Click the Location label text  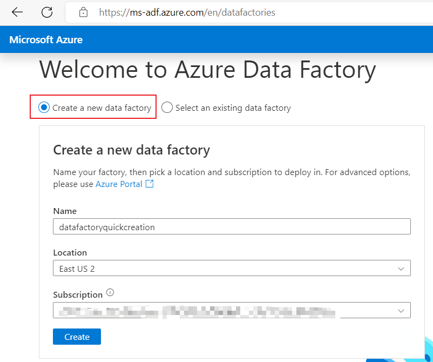(x=70, y=253)
